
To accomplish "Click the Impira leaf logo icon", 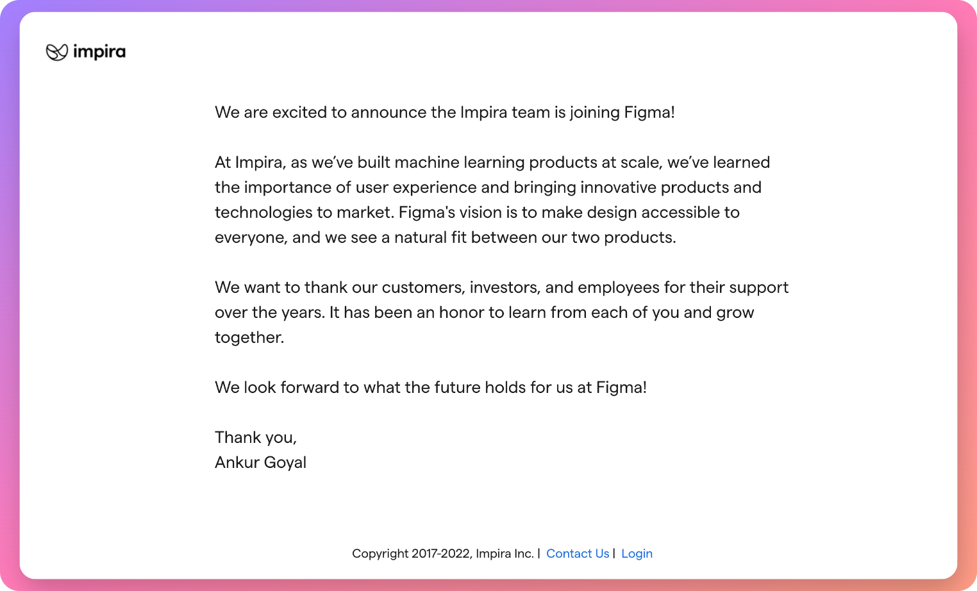I will coord(57,52).
